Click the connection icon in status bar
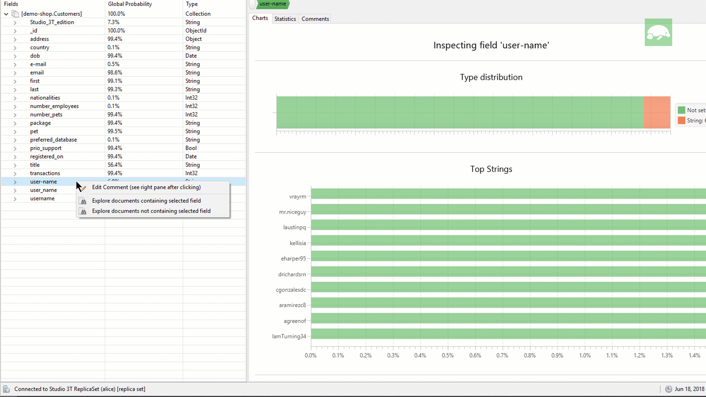Screen dimensions: 706x397 pyautogui.click(x=6, y=389)
